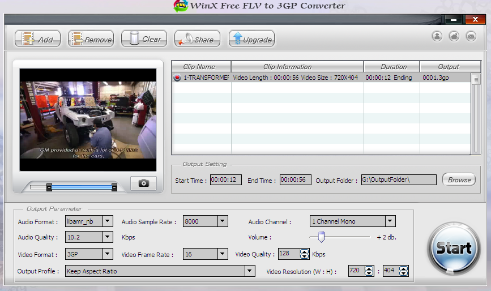
Task: Open the Video Format dropdown
Action: pos(108,254)
